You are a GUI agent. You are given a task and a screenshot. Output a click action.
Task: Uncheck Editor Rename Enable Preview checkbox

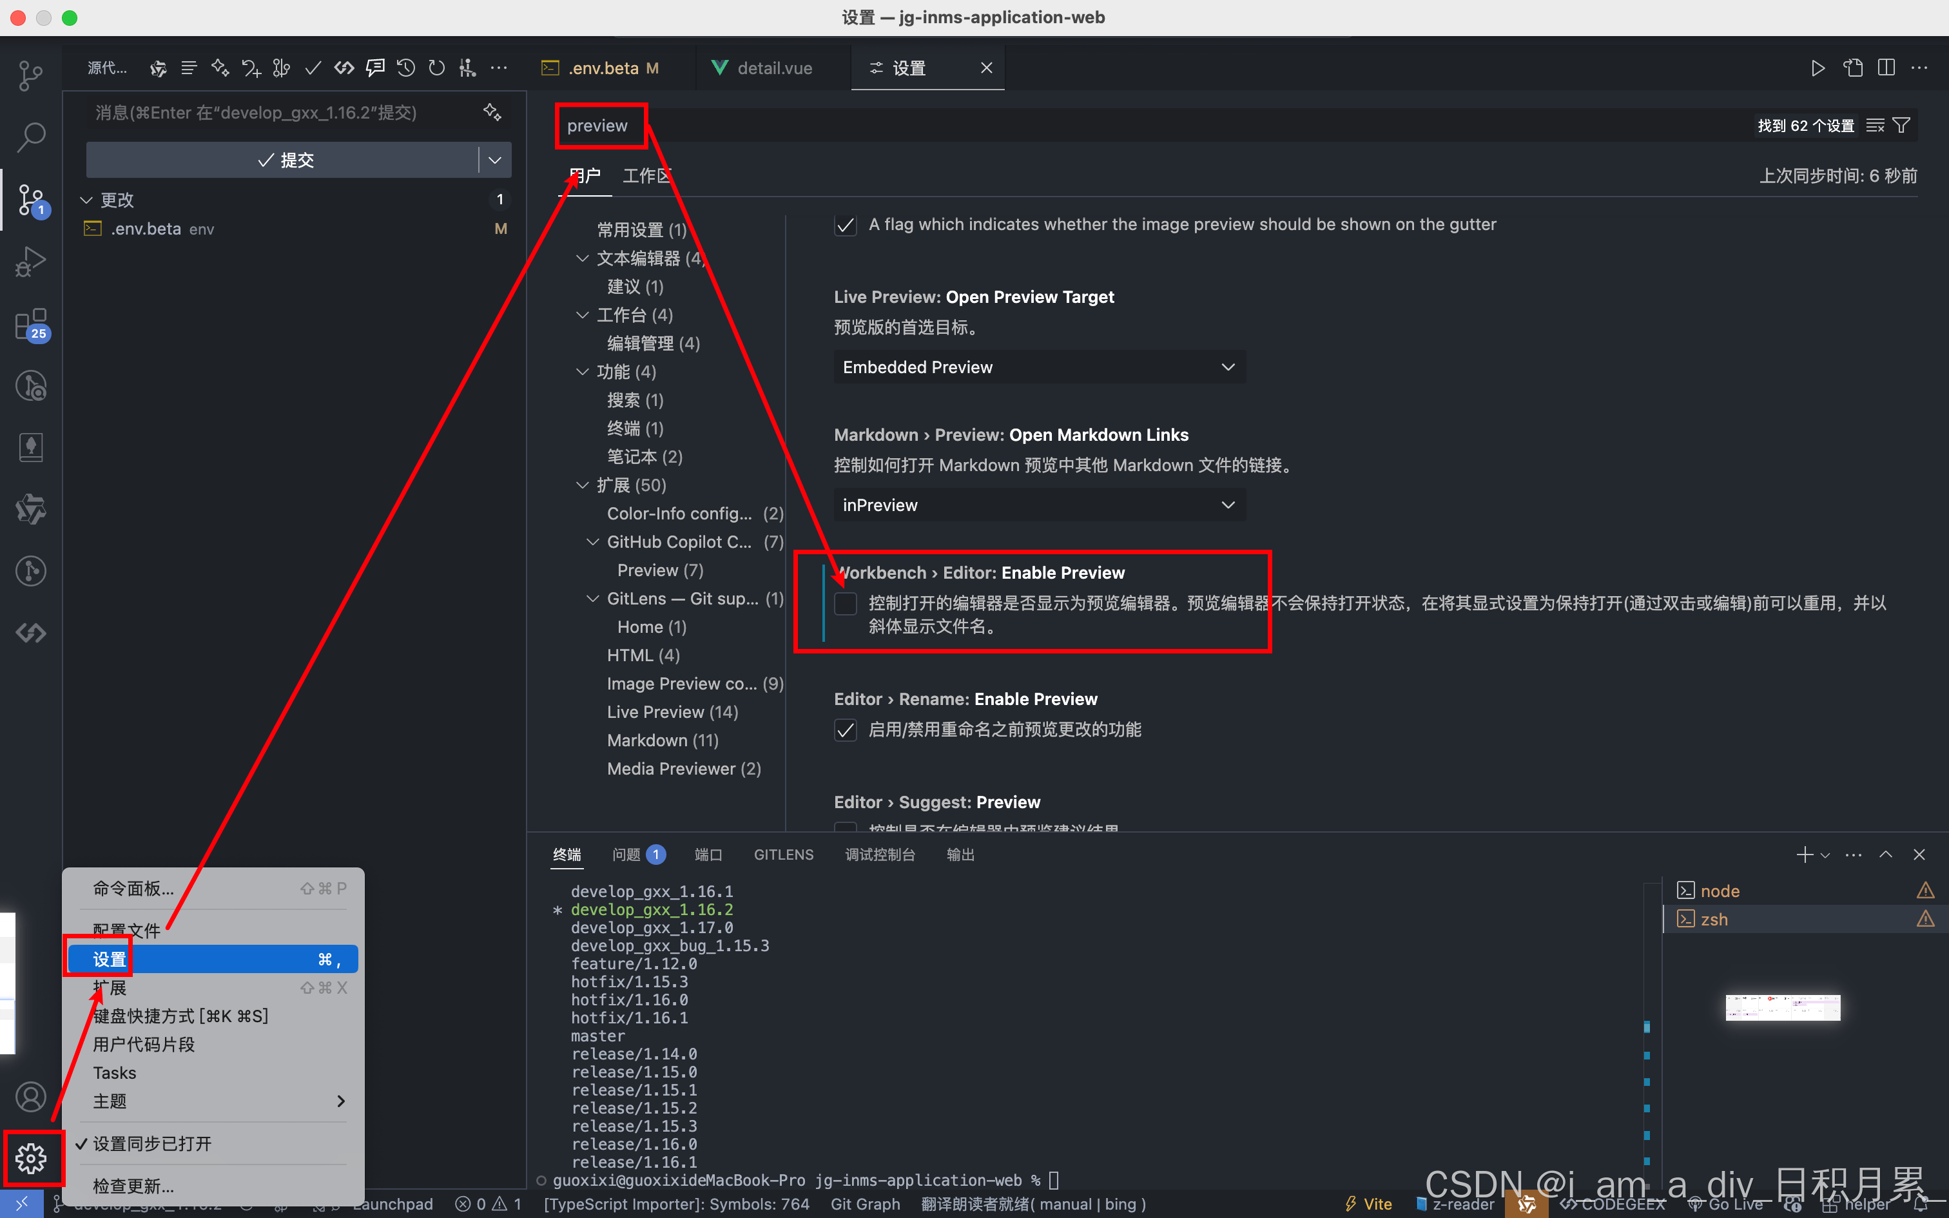click(x=845, y=730)
